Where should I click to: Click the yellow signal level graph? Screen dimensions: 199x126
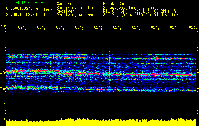(x=101, y=122)
